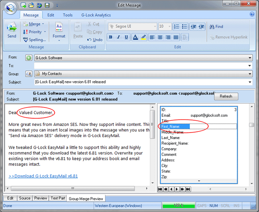Select the Message ribbon tab
The height and width of the screenshot is (212, 259).
(31, 15)
